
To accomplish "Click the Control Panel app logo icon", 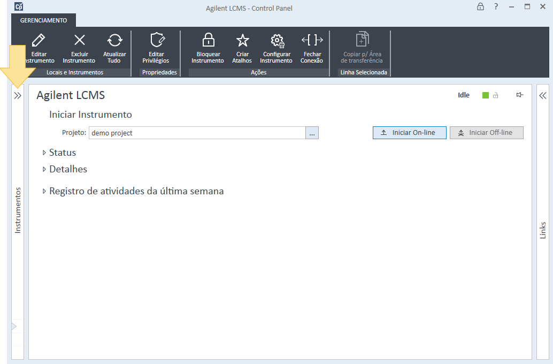I will point(19,6).
